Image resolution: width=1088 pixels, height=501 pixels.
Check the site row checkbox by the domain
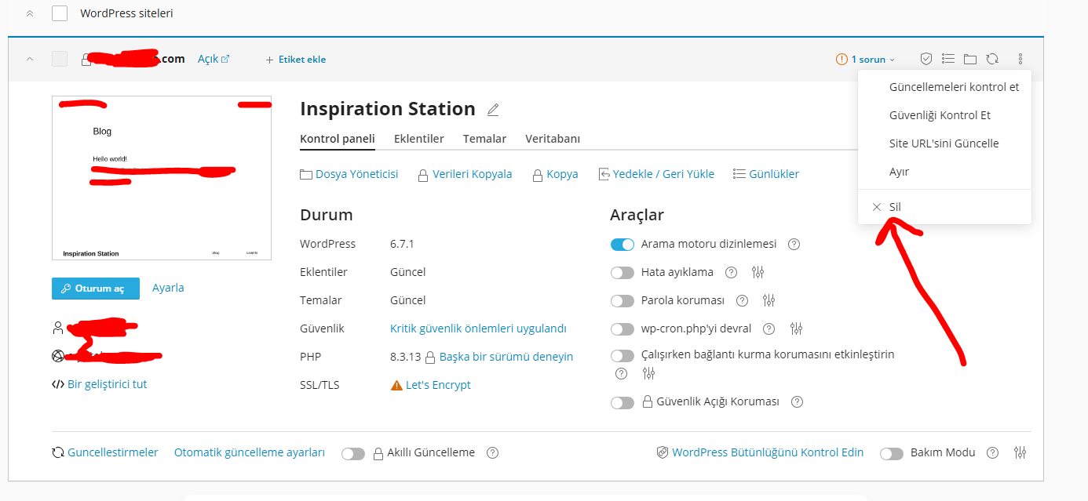click(60, 59)
